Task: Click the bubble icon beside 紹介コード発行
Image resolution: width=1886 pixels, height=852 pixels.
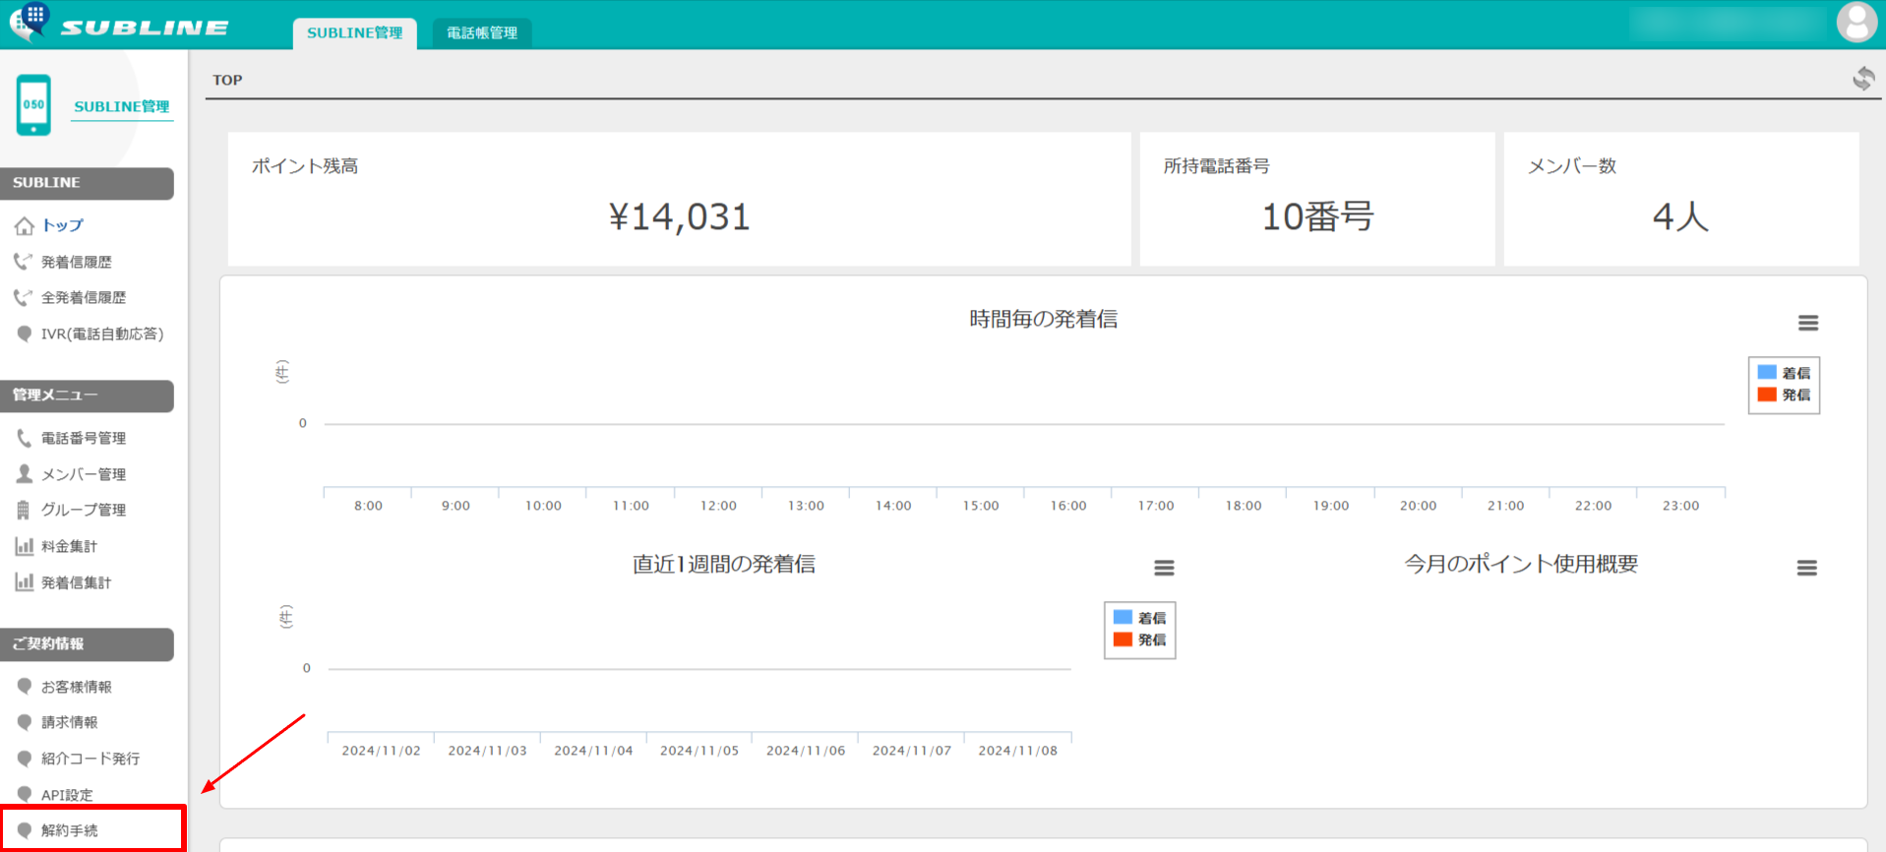Action: tap(25, 759)
